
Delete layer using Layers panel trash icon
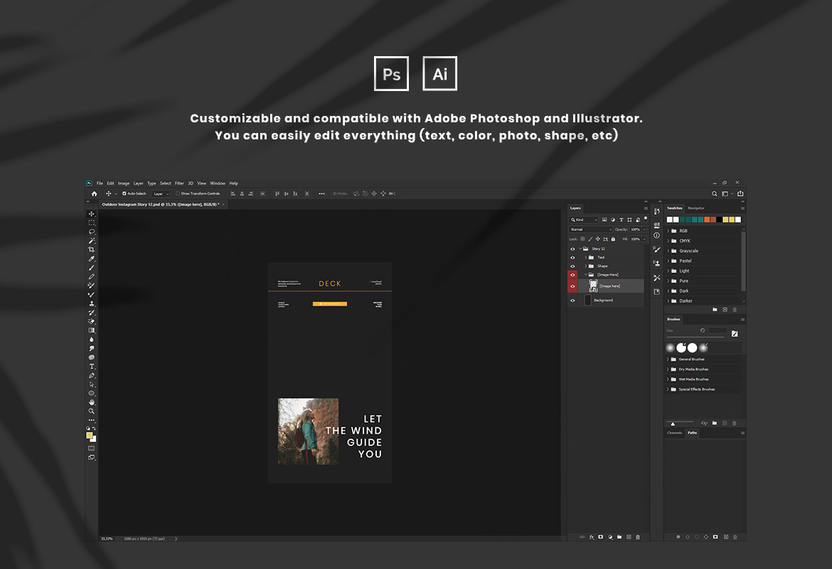pos(638,537)
